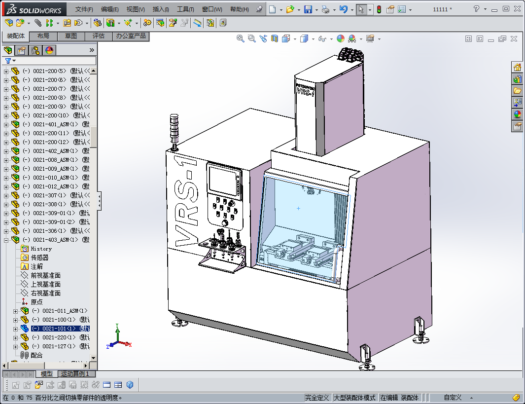This screenshot has height=404, width=525.
Task: Open the DisplayManager tab with color ball
Action: [x=49, y=50]
